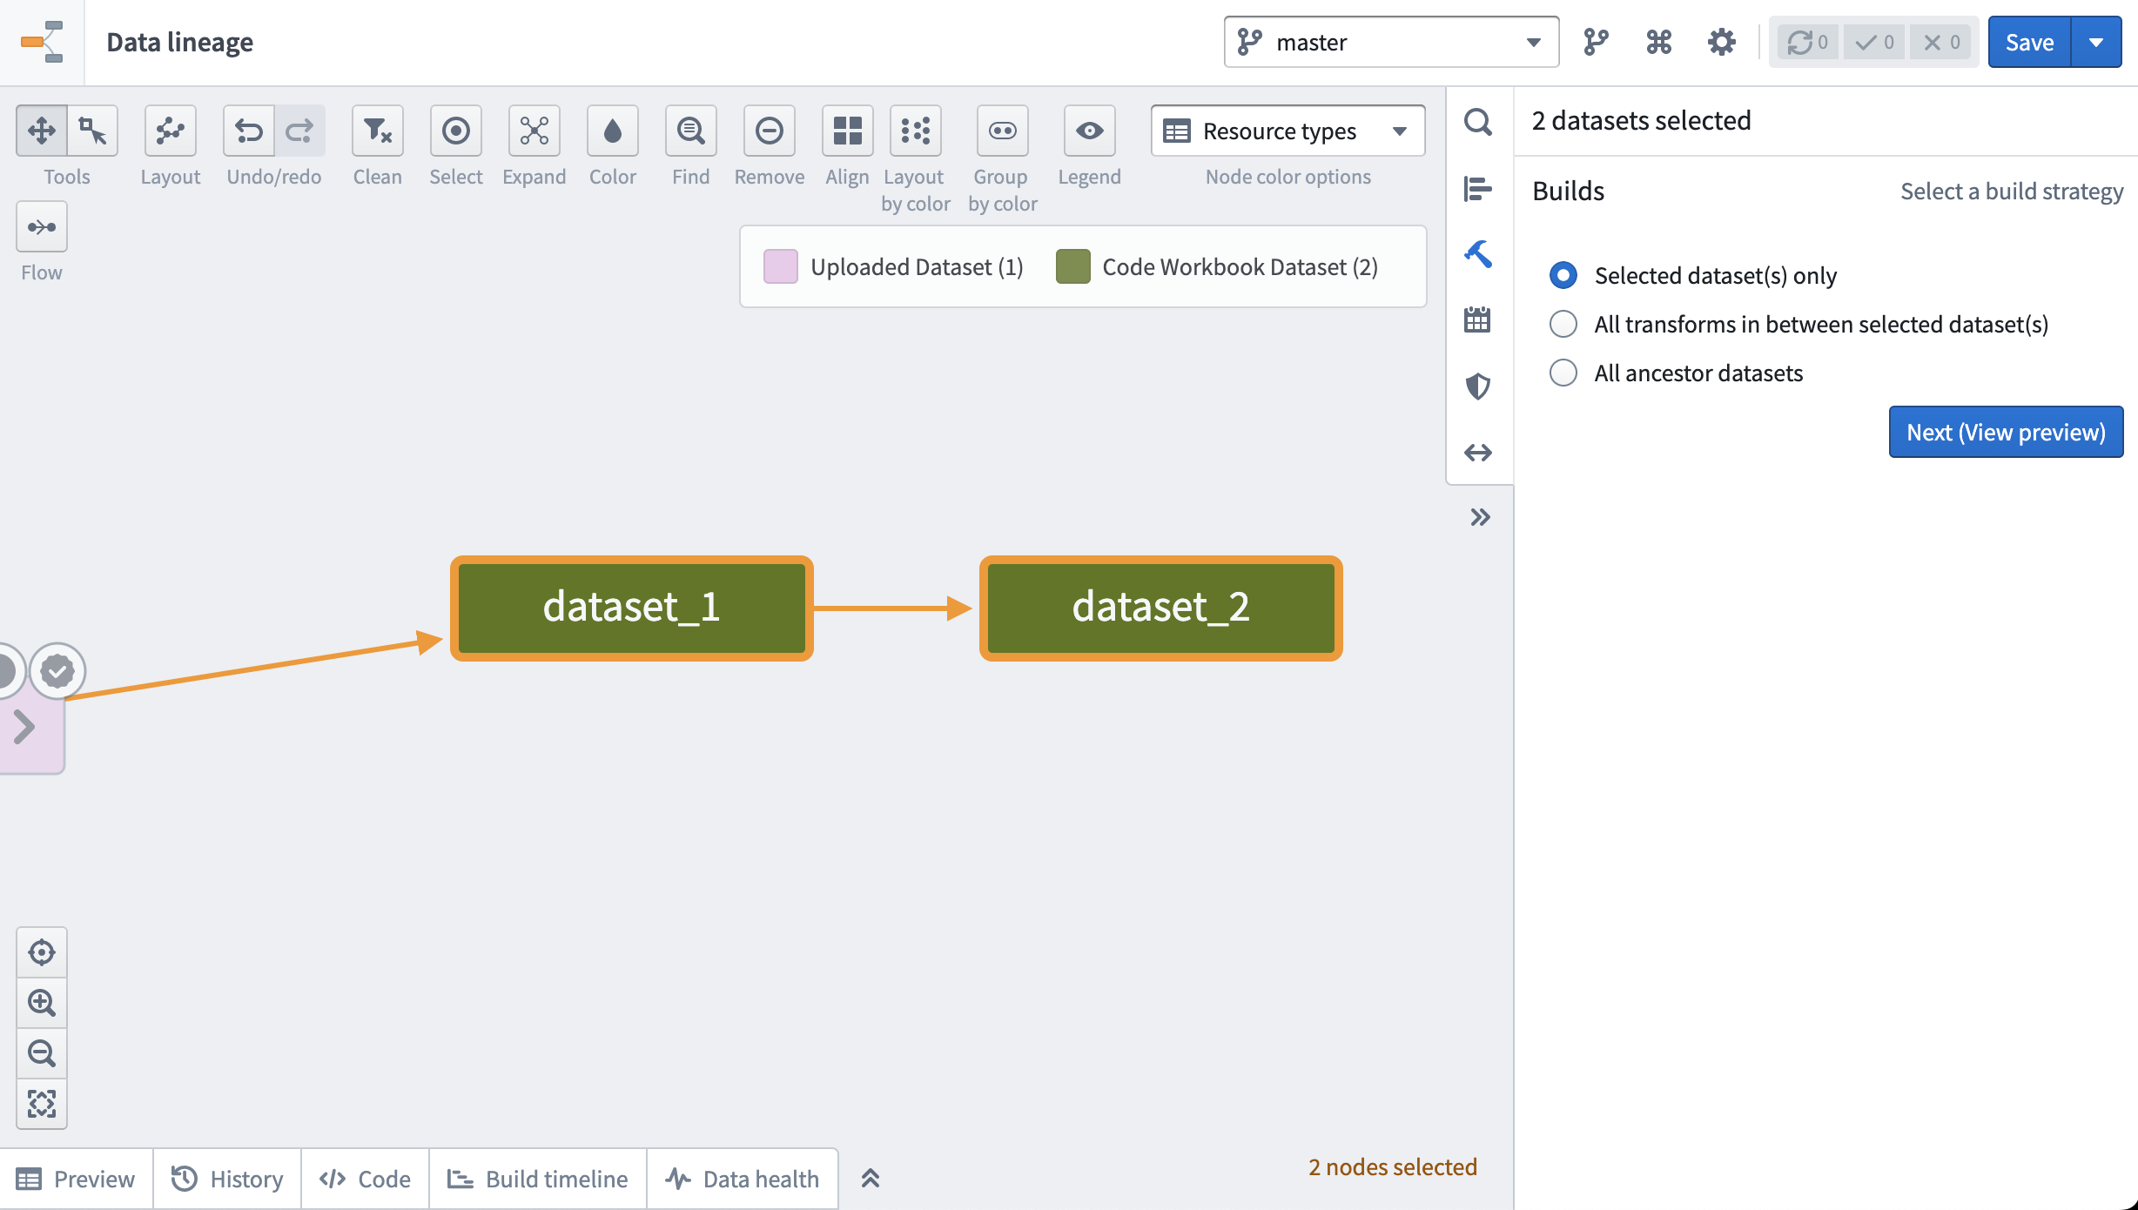Select 'All transforms in between selected dataset(s)'
The height and width of the screenshot is (1210, 2138).
tap(1563, 323)
